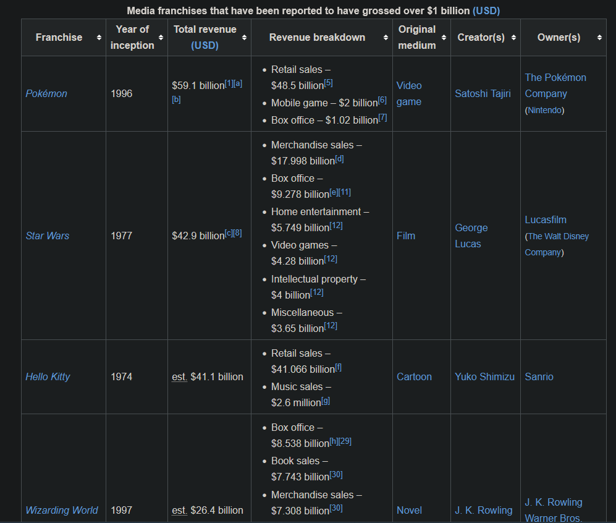Image resolution: width=616 pixels, height=523 pixels.
Task: Open the Lucasfilm owner link
Action: [546, 219]
